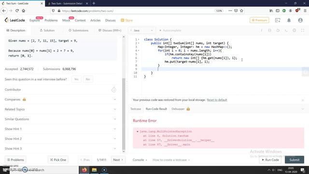The height and width of the screenshot is (174, 309).
Task: Open the locked Debugger tab
Action: (181, 109)
